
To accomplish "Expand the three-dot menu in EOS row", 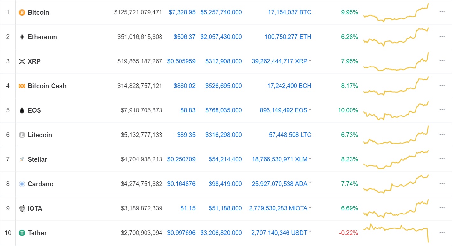I will (442, 110).
